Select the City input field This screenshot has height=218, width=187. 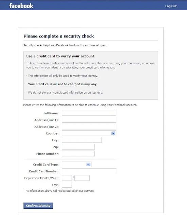(x=82, y=140)
